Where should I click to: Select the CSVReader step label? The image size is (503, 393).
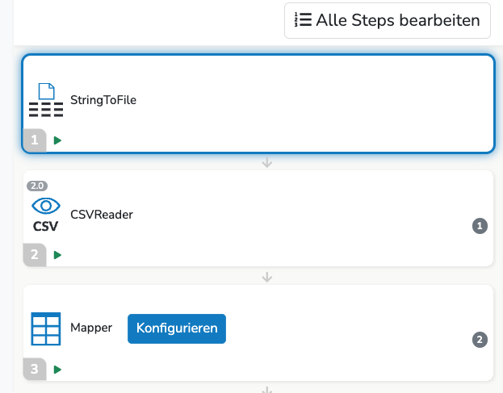[x=102, y=215]
